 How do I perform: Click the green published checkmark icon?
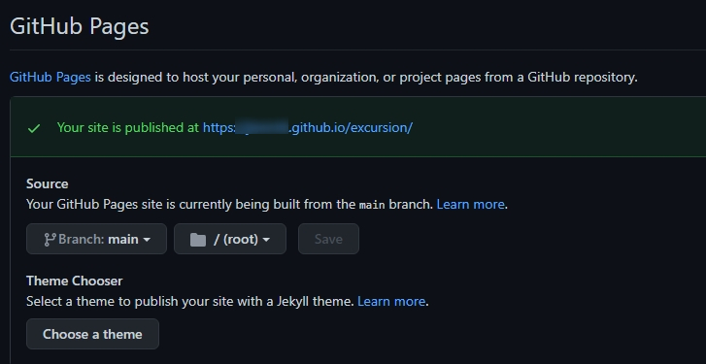pos(34,129)
